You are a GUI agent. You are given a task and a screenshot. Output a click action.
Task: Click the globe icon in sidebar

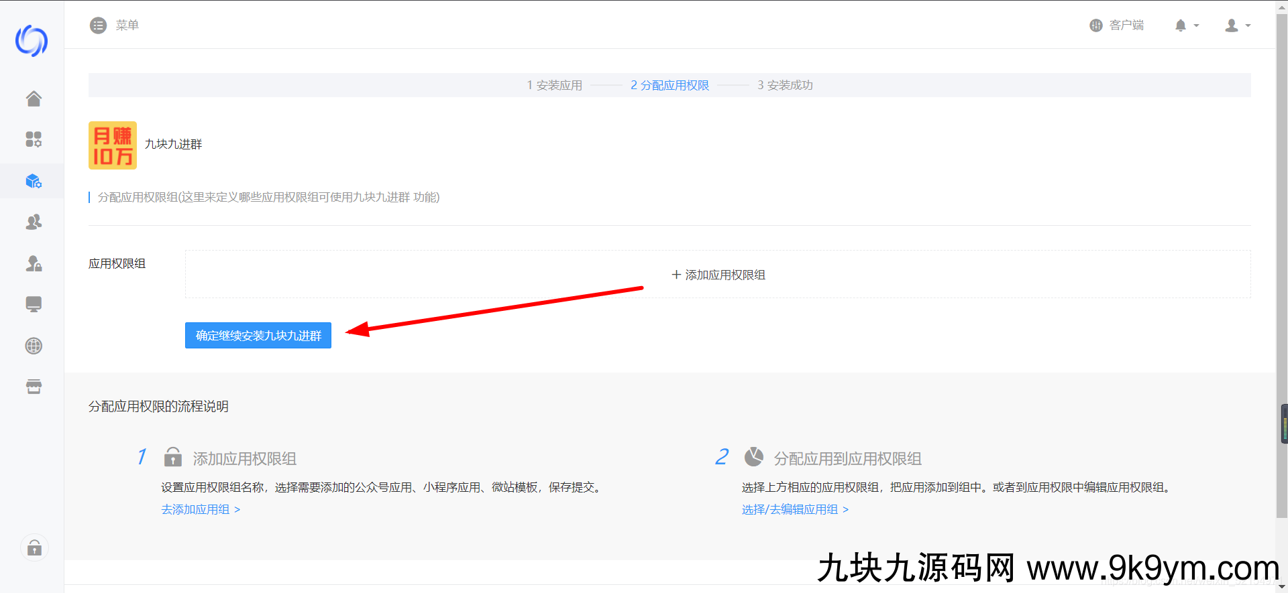click(34, 346)
